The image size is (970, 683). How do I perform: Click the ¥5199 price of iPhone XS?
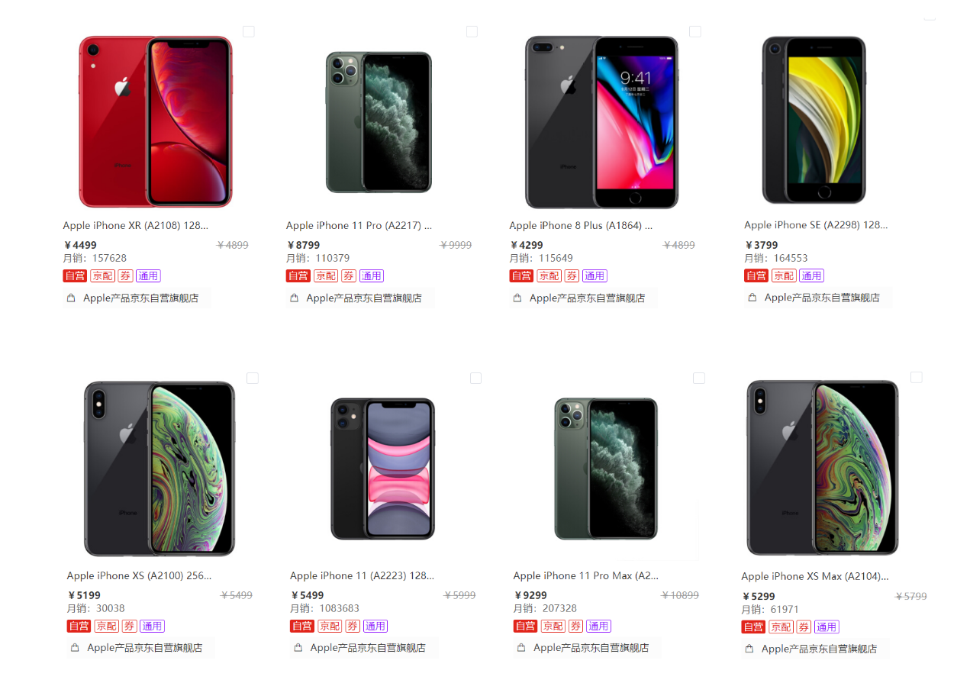[84, 595]
